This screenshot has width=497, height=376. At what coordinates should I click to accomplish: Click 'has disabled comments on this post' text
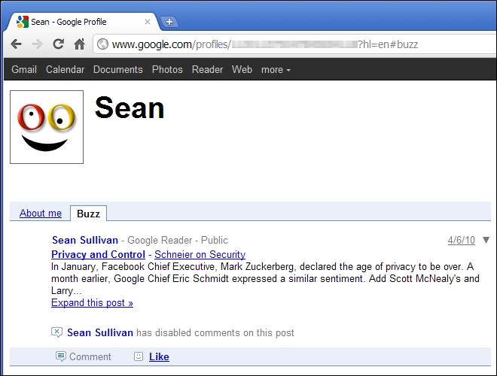(215, 332)
